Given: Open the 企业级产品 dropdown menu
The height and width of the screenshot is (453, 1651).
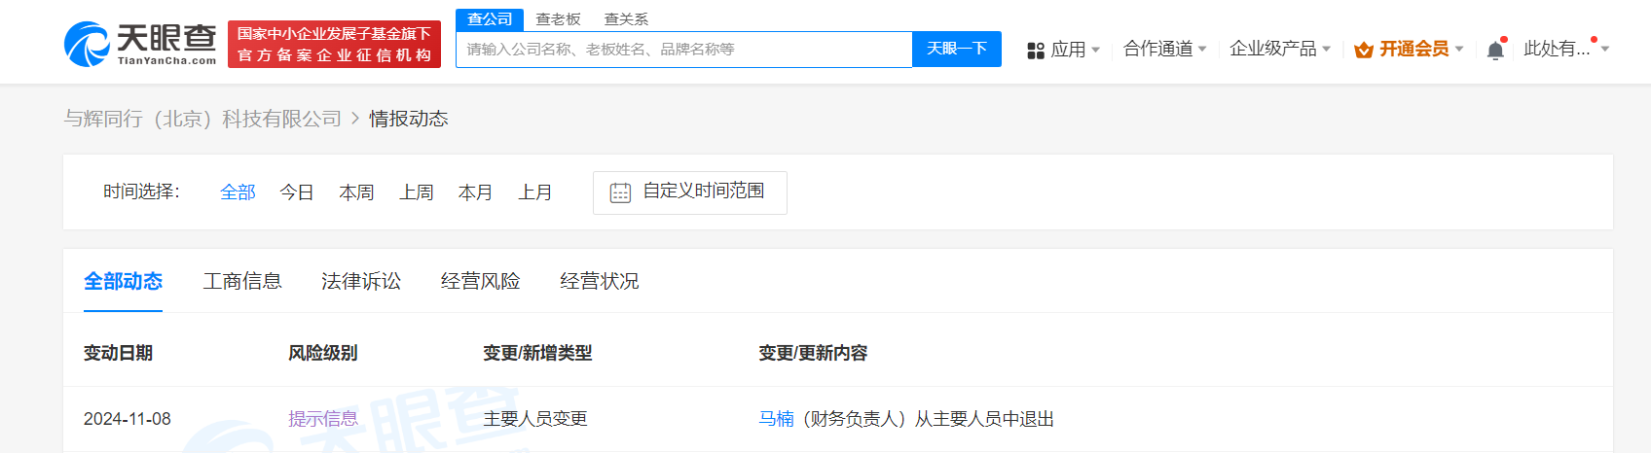Looking at the screenshot, I should click(x=1279, y=49).
